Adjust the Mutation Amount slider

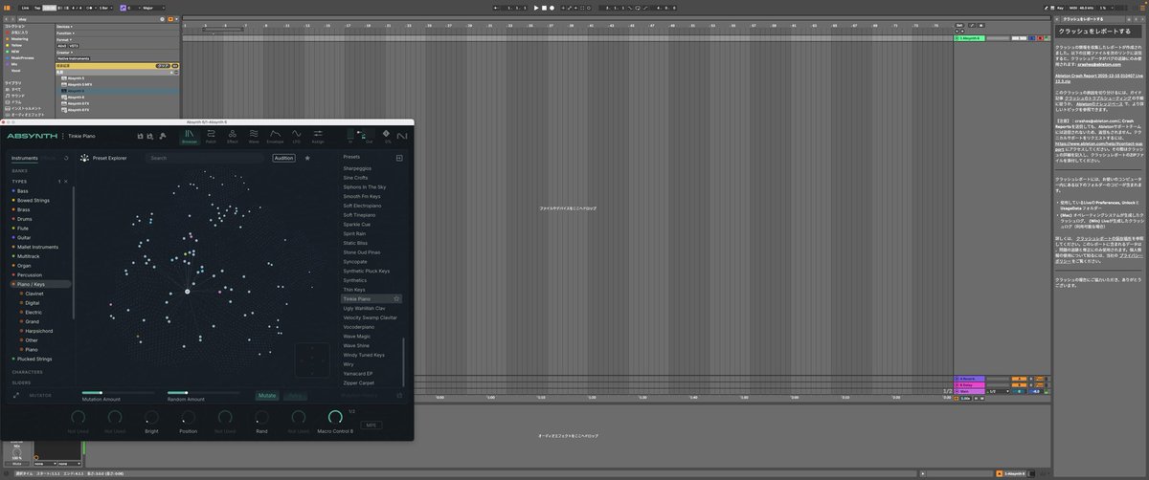118,392
